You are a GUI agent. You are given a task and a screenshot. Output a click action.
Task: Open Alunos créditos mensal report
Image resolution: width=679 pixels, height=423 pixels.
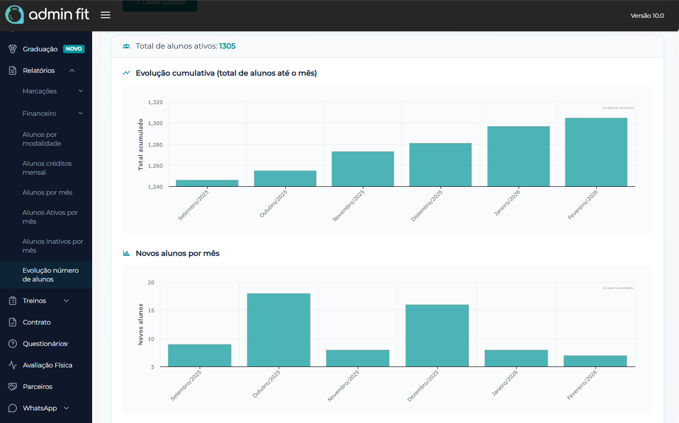[47, 168]
